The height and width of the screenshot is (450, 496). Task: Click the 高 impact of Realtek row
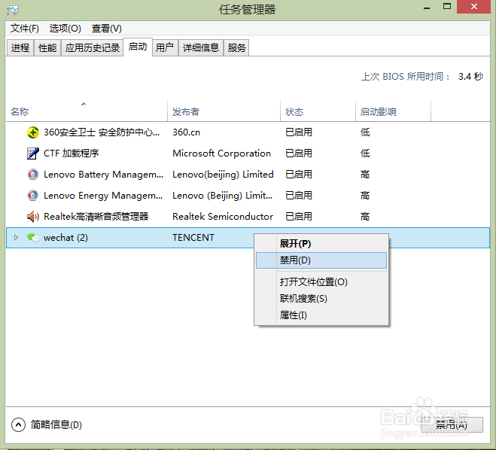(x=365, y=217)
